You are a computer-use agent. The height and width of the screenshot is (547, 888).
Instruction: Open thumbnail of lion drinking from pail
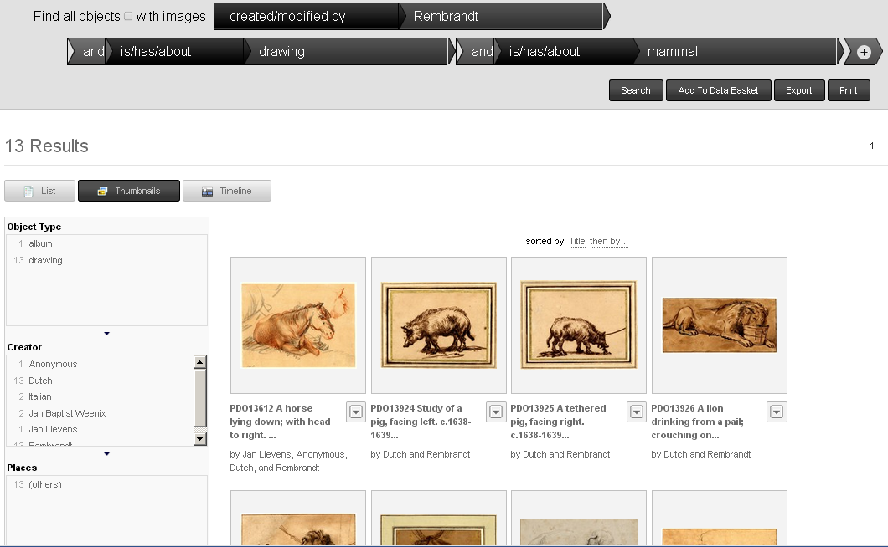[720, 325]
